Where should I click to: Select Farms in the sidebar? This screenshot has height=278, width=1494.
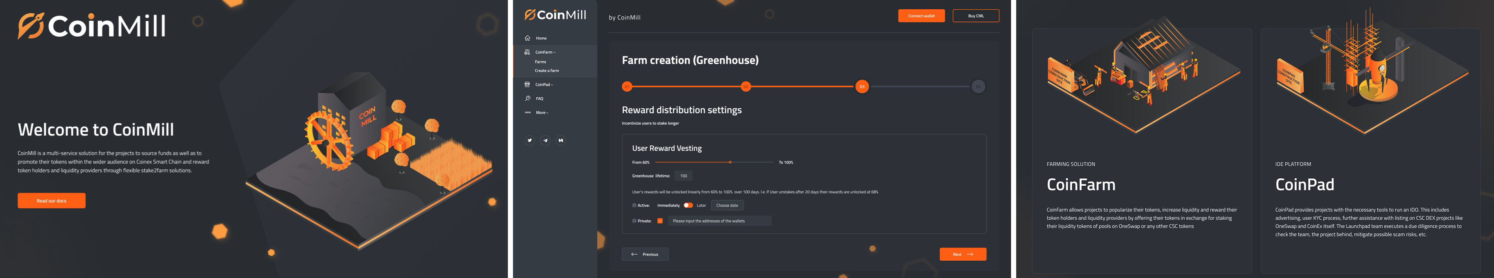coord(541,62)
